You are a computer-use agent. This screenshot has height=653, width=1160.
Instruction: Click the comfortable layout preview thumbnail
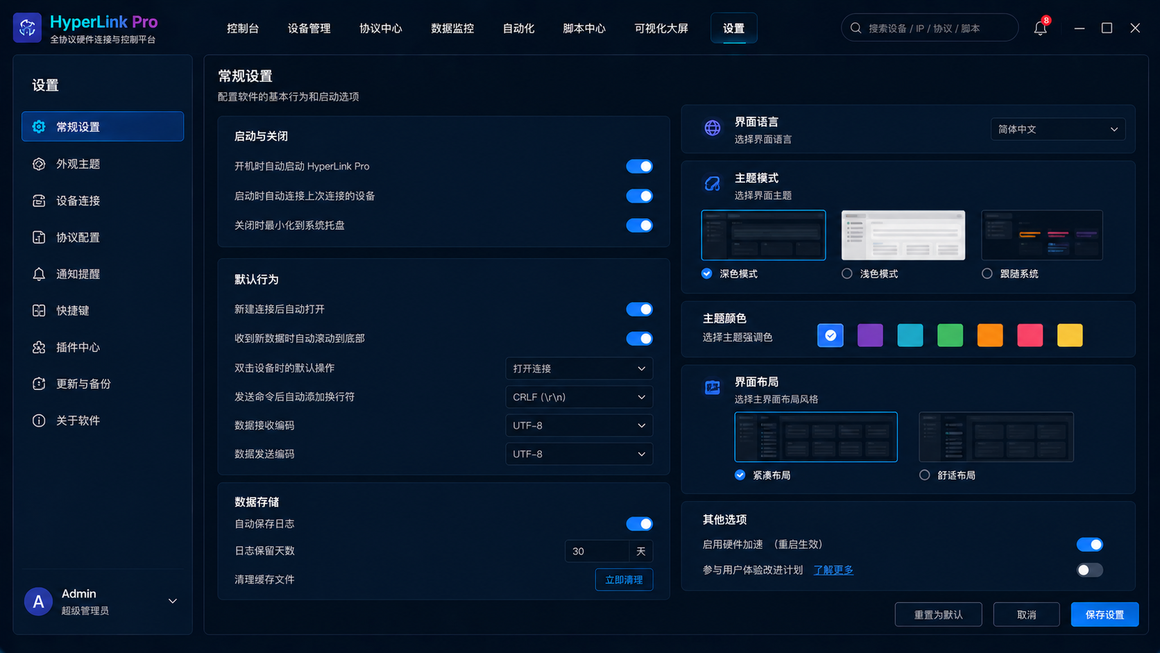996,437
